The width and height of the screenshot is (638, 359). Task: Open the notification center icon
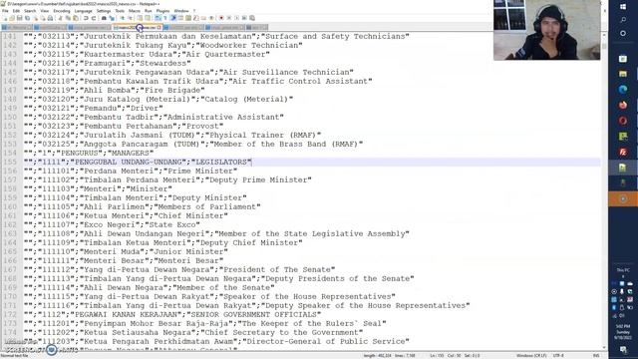click(623, 349)
